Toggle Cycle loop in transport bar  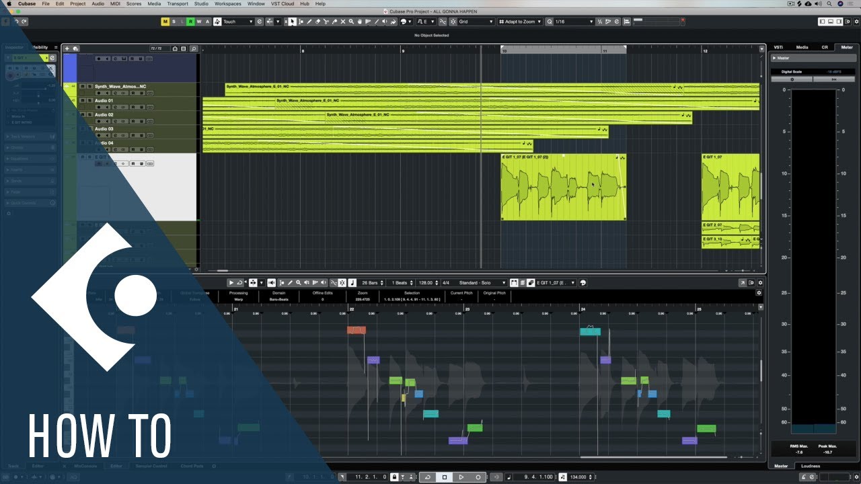[x=427, y=477]
